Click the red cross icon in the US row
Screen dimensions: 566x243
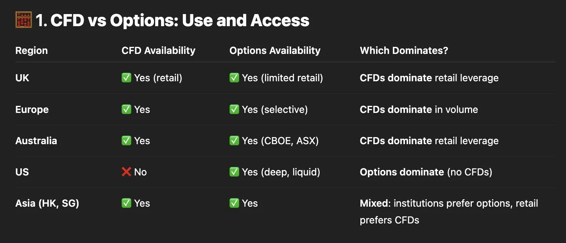point(126,172)
